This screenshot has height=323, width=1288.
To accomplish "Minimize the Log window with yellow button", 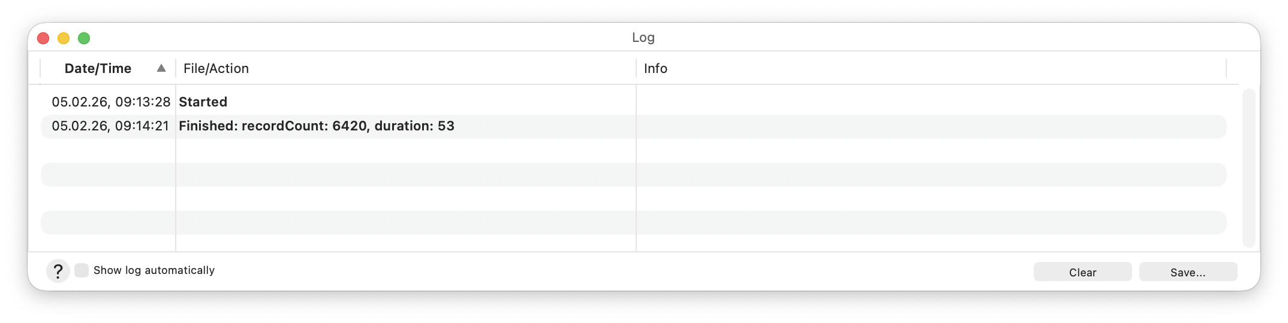I will (x=64, y=38).
